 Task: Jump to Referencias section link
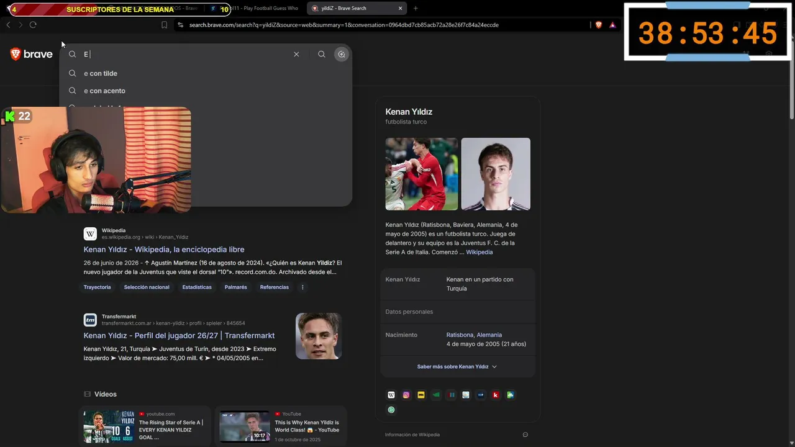(275, 287)
